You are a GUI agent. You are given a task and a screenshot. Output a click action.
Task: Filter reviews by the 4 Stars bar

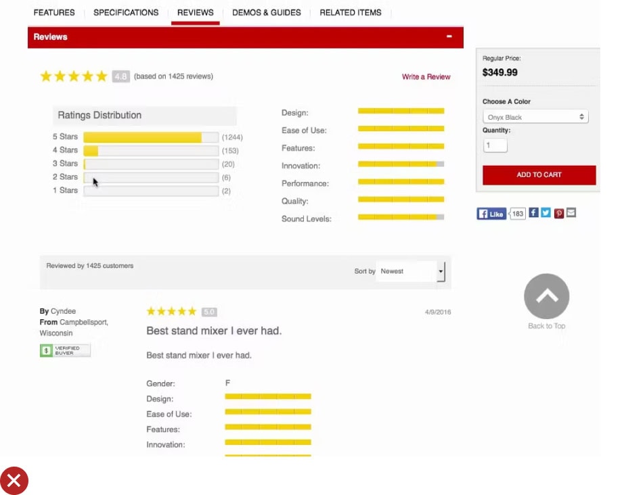(x=150, y=151)
